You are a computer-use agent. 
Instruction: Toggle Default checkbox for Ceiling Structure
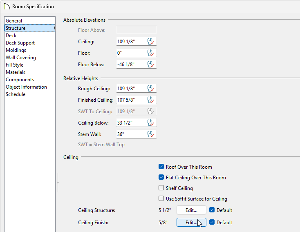pos(212,210)
